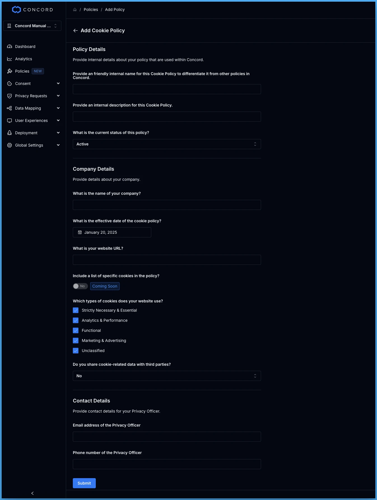The width and height of the screenshot is (377, 500).
Task: Open the effective date picker January 20, 2025
Action: pos(112,232)
